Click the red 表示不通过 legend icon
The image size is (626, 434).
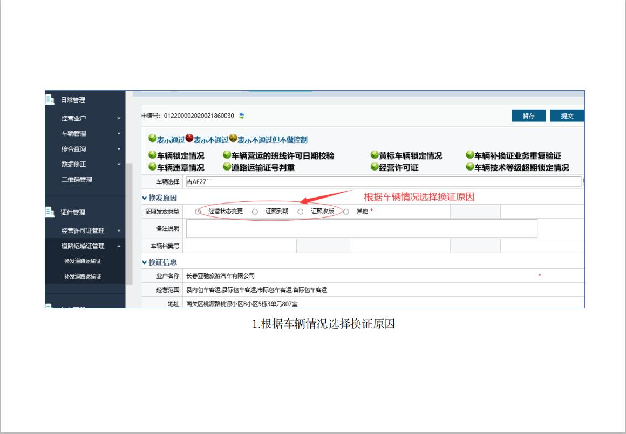point(189,138)
